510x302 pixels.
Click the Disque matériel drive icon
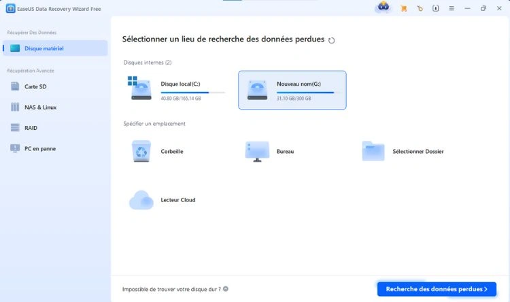pyautogui.click(x=15, y=48)
